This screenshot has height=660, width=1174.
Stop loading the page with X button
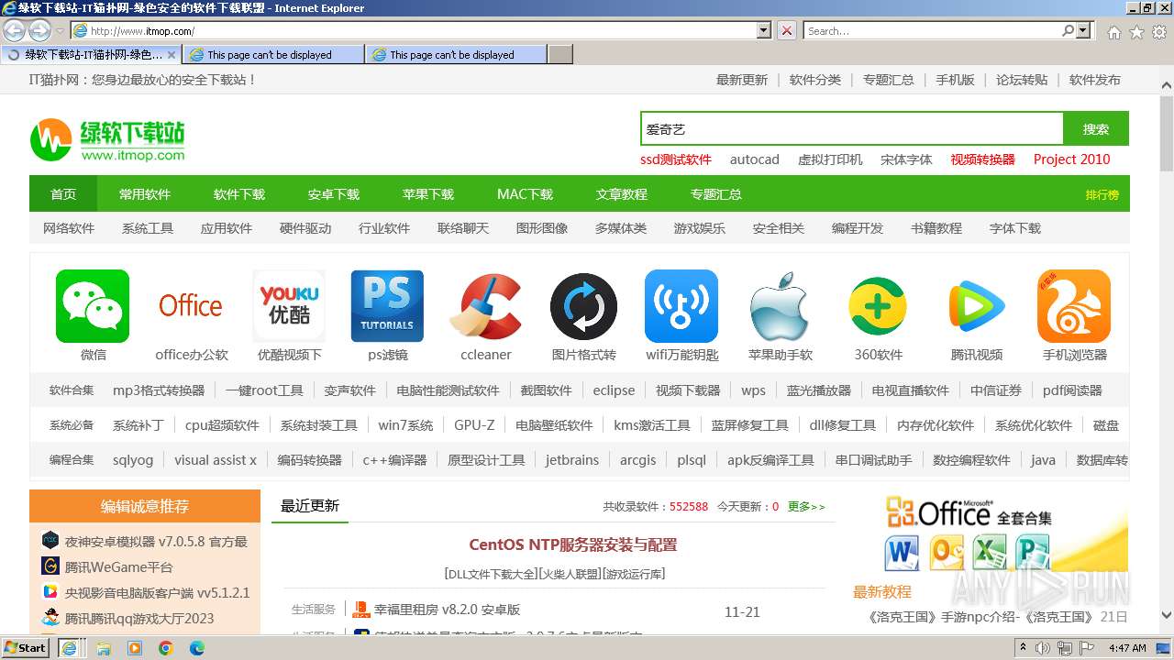pos(787,31)
